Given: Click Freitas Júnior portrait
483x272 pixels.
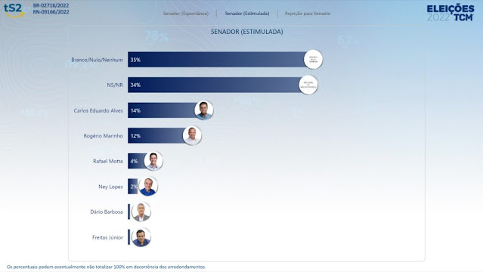Looking at the screenshot, I should [141, 237].
